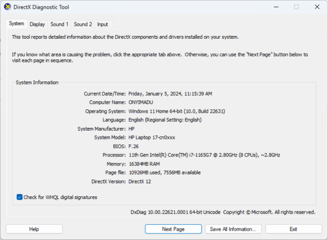Click the Help button
Viewport: 328px width, 240px height.
(34, 229)
